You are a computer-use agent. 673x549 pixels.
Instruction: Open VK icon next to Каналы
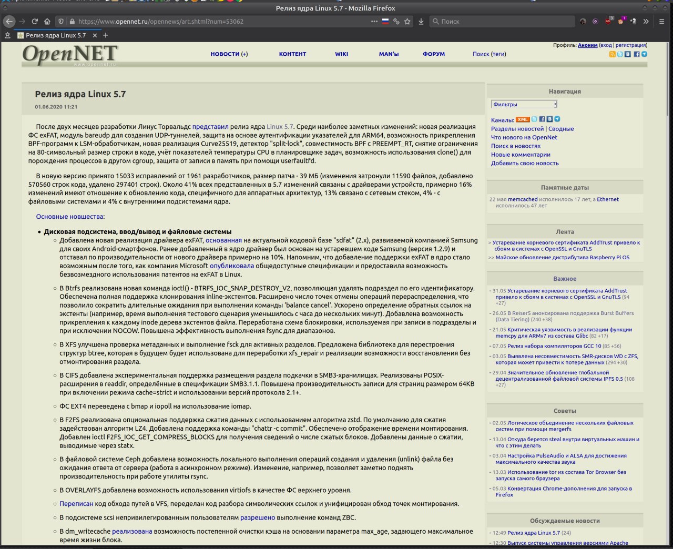tap(549, 119)
